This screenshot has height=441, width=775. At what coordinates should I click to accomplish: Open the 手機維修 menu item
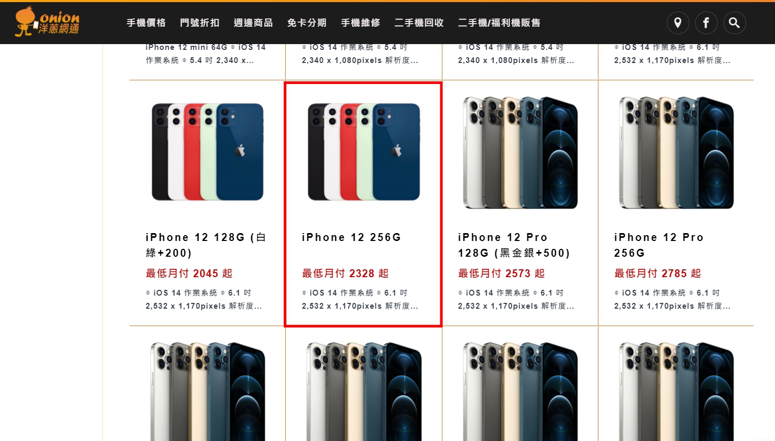[360, 23]
